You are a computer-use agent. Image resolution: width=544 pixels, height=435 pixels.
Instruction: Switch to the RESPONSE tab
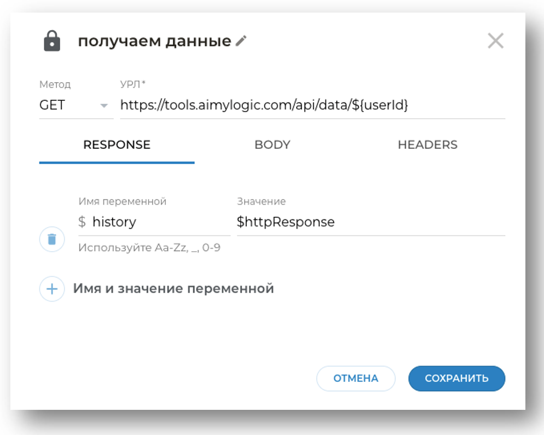[117, 145]
